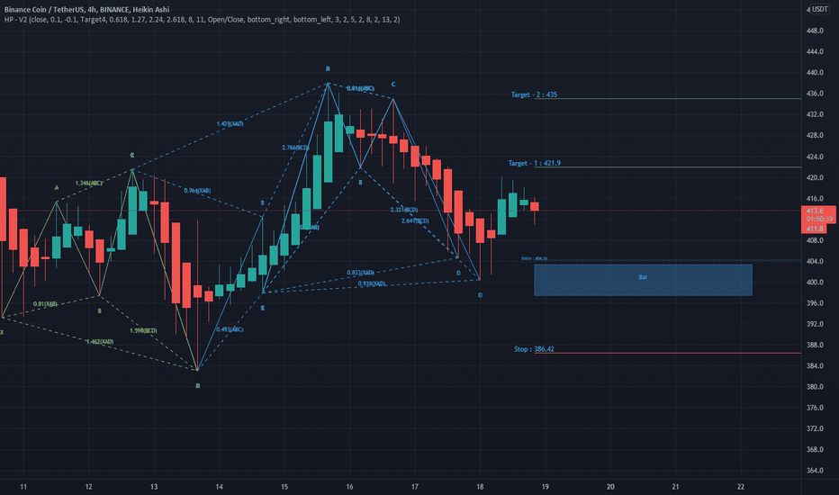
Task: Select the 0.816(ABC) ratio label
Action: [x=360, y=88]
